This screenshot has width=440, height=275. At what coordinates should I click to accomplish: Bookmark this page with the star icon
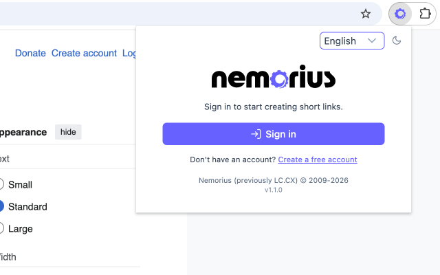(x=365, y=14)
